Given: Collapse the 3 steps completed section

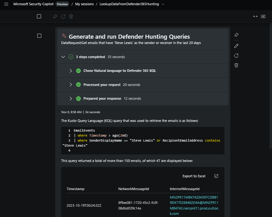Looking at the screenshot, I should point(63,57).
